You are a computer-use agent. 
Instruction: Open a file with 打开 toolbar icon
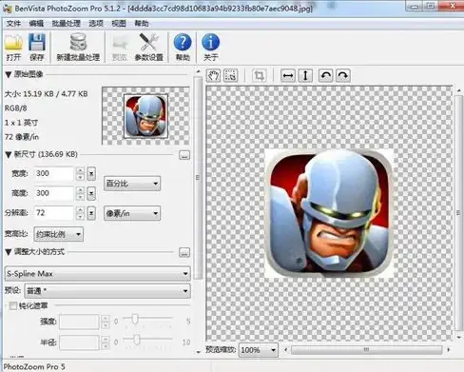(13, 47)
